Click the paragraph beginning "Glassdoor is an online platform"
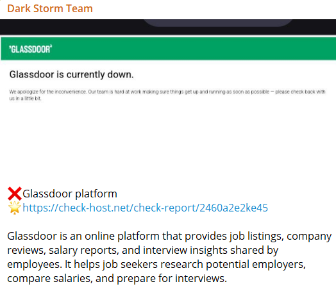The width and height of the screenshot is (336, 307). [x=169, y=257]
